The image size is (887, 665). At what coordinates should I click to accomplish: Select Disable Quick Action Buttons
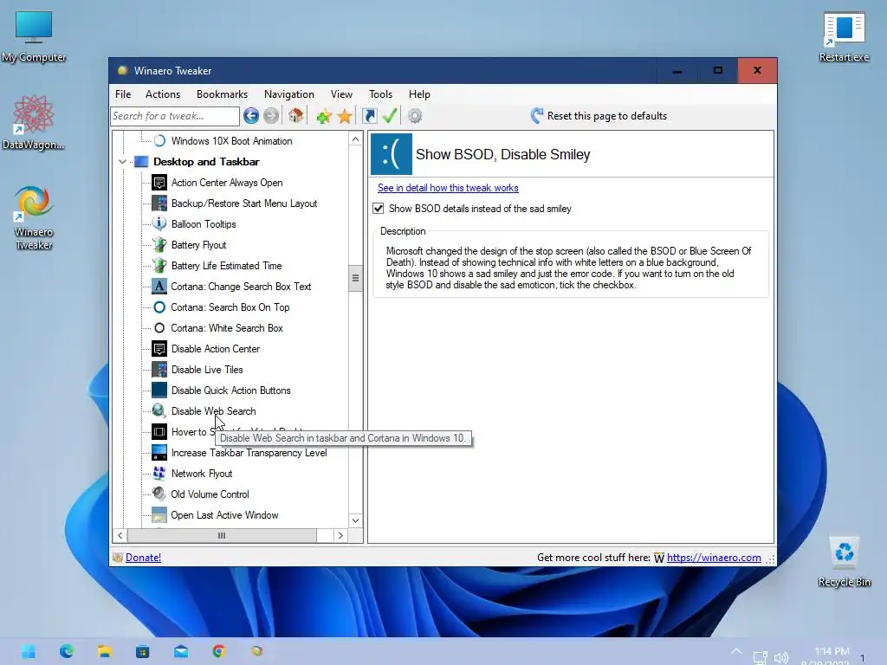[230, 391]
